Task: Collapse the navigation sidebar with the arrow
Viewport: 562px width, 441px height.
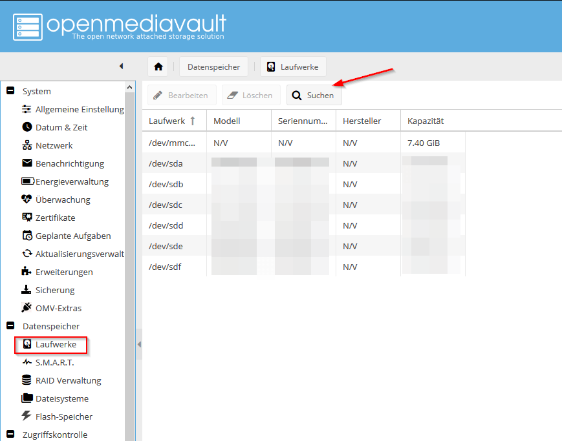Action: tap(121, 66)
